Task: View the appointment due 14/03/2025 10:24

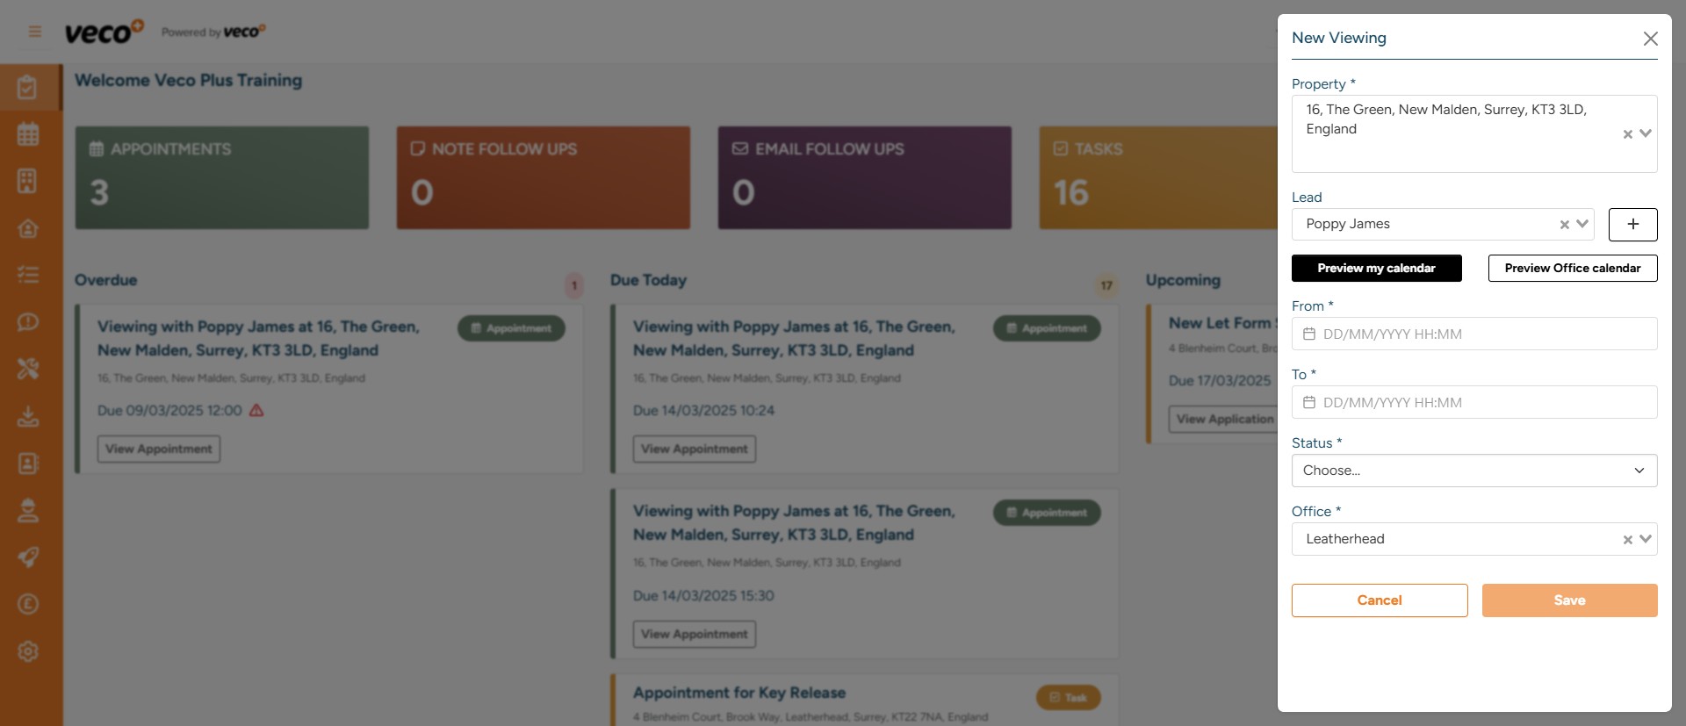Action: [x=695, y=449]
